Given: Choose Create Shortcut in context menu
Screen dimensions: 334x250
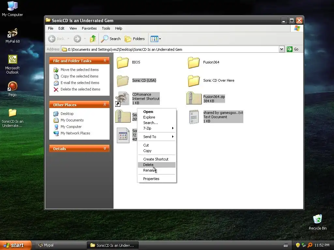Looking at the screenshot, I should (x=157, y=159).
